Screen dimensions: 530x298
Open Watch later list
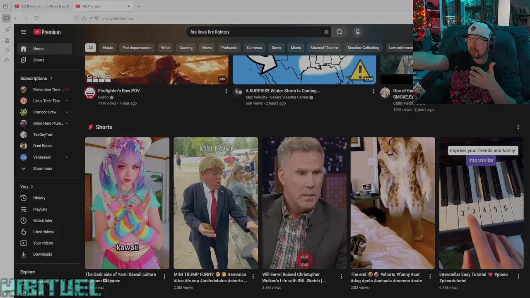click(45, 221)
